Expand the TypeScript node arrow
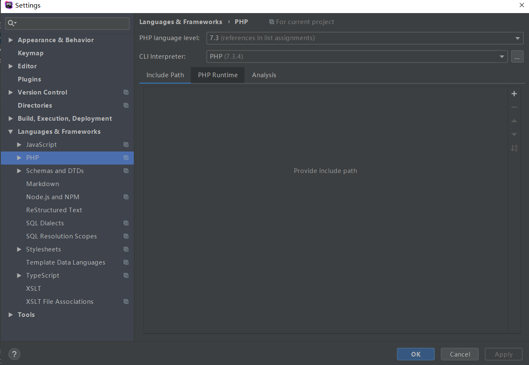The width and height of the screenshot is (529, 365). (x=19, y=276)
